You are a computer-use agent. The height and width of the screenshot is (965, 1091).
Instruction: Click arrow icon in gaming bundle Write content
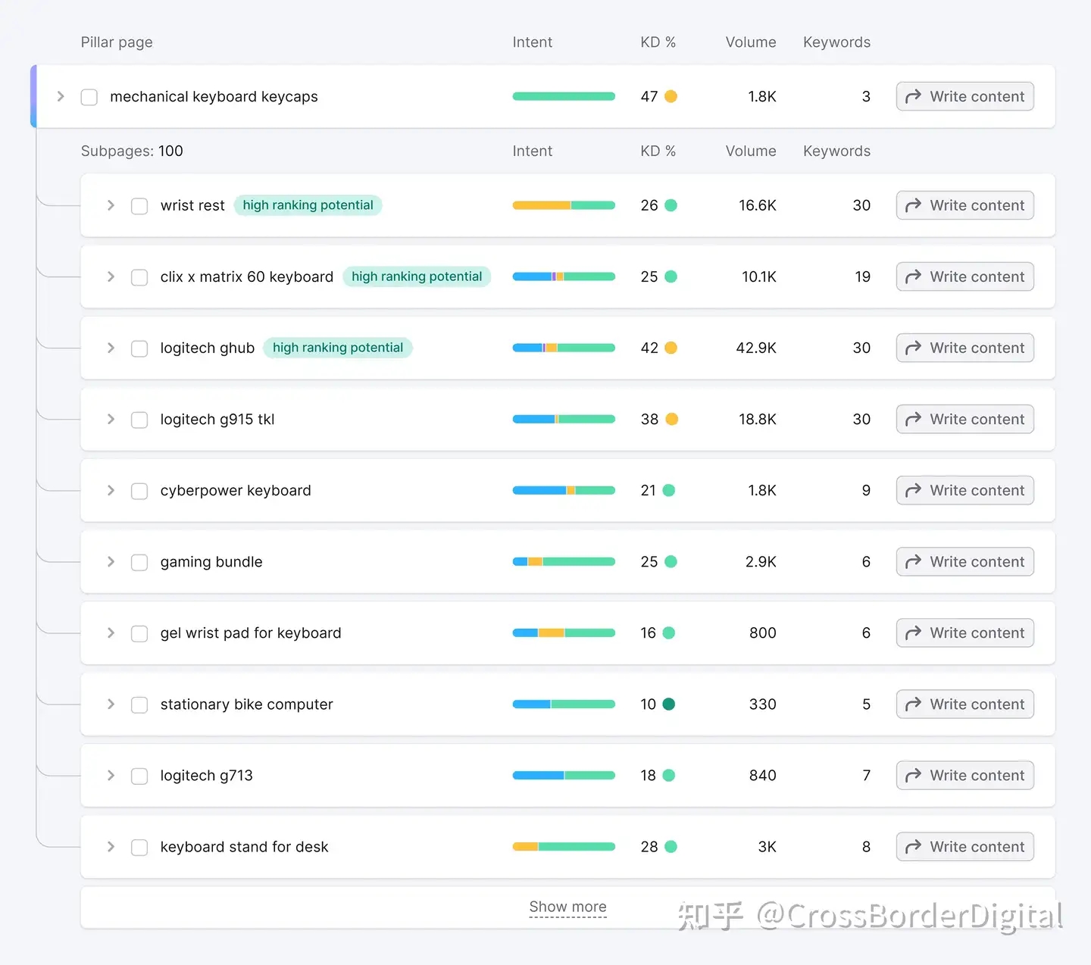(x=913, y=562)
